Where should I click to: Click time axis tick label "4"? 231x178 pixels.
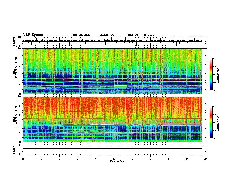tap(96, 159)
